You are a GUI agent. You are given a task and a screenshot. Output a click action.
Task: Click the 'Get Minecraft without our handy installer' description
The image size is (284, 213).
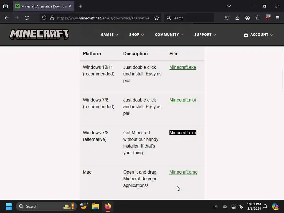coord(141,143)
